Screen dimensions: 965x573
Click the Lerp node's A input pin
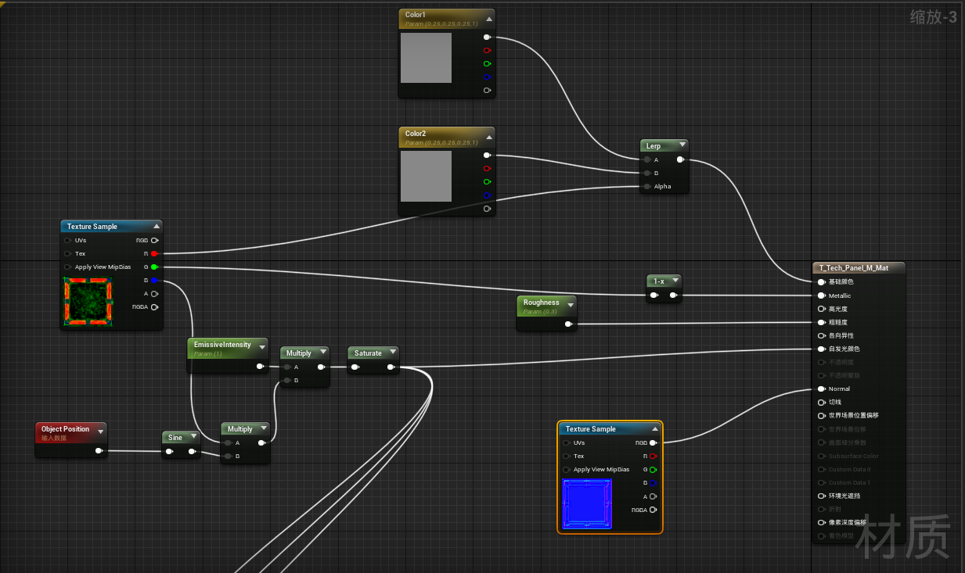pyautogui.click(x=647, y=159)
